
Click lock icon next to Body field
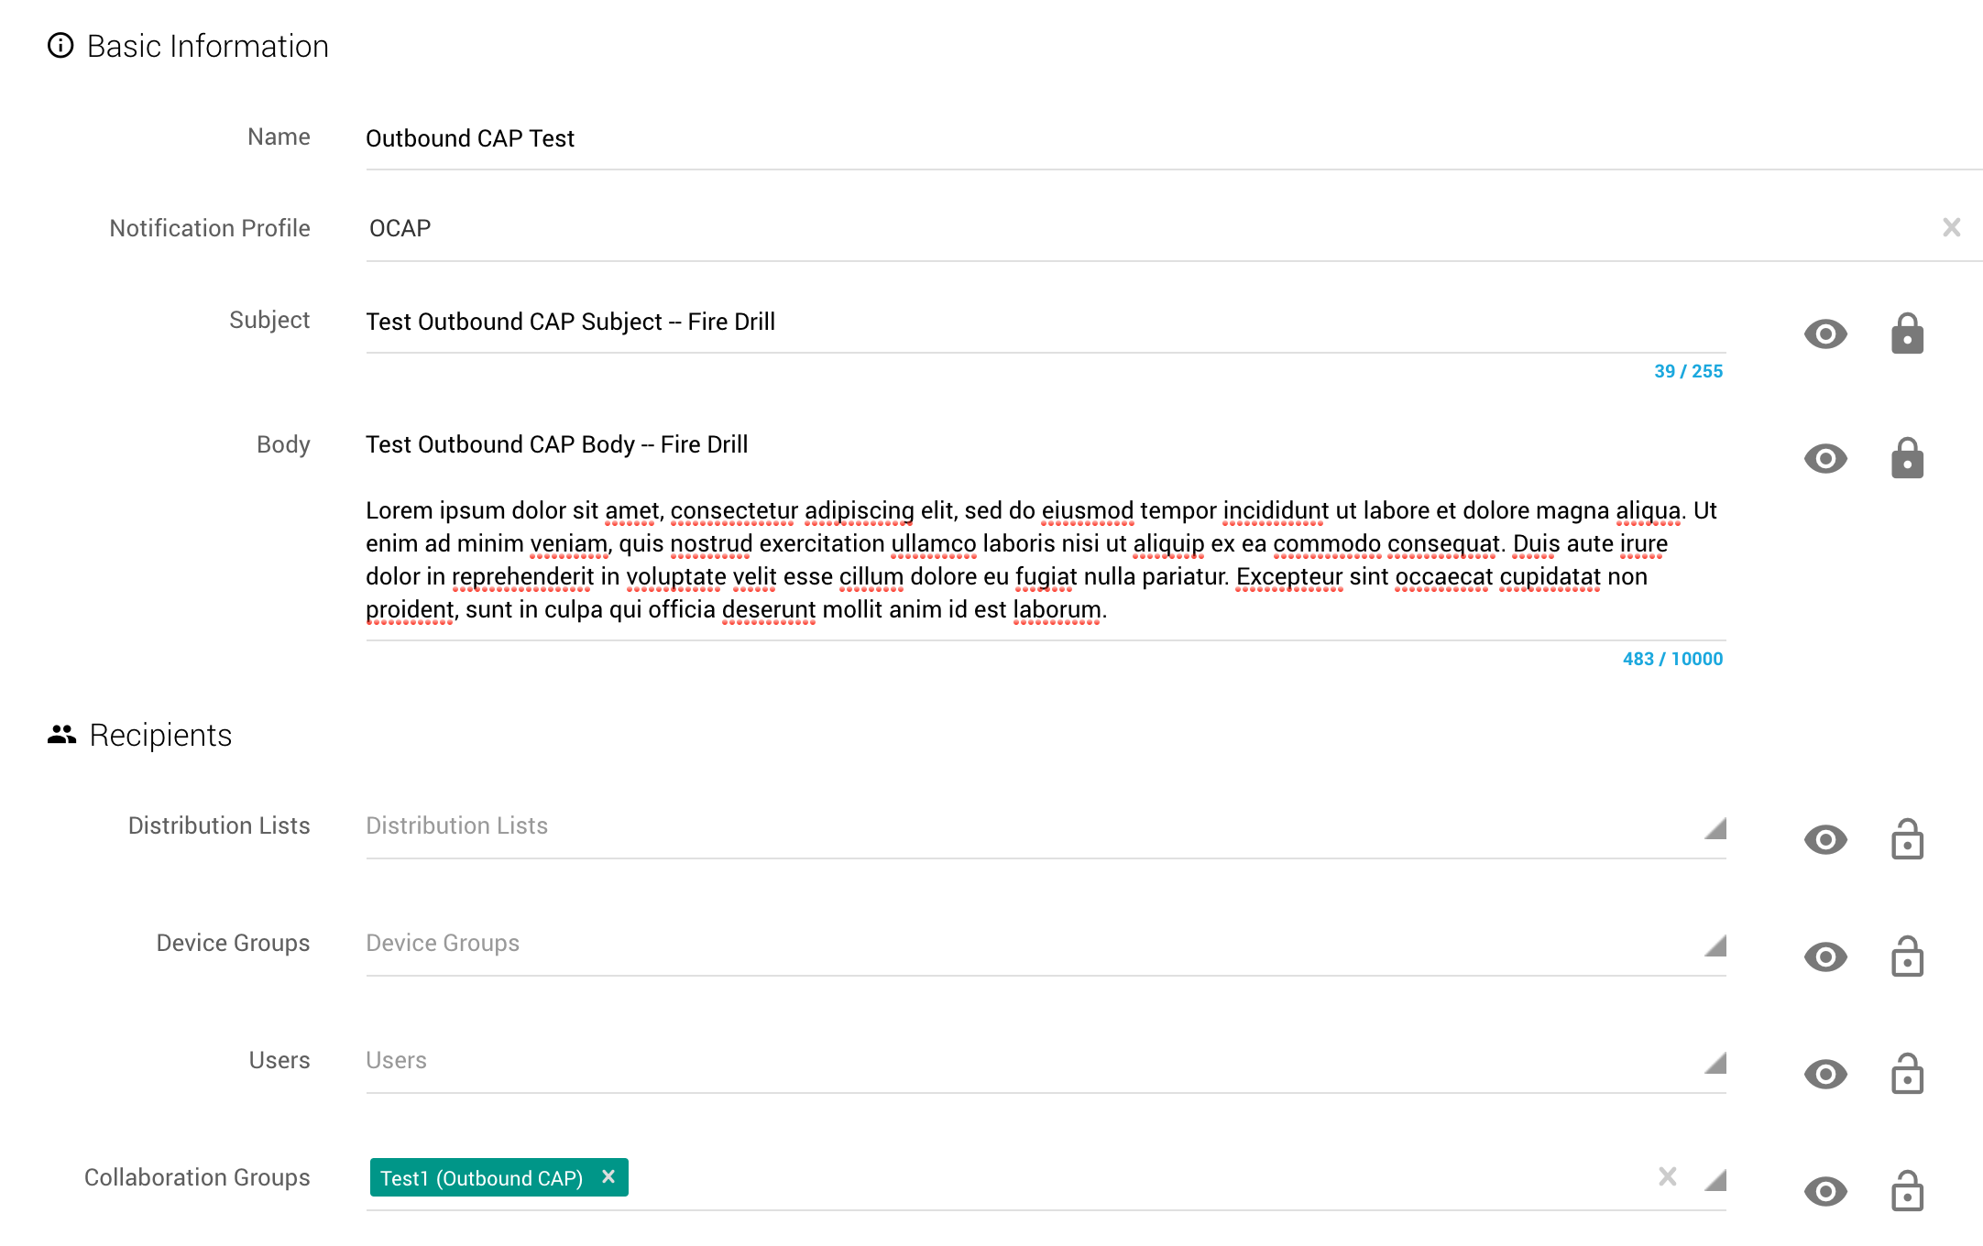click(x=1909, y=459)
